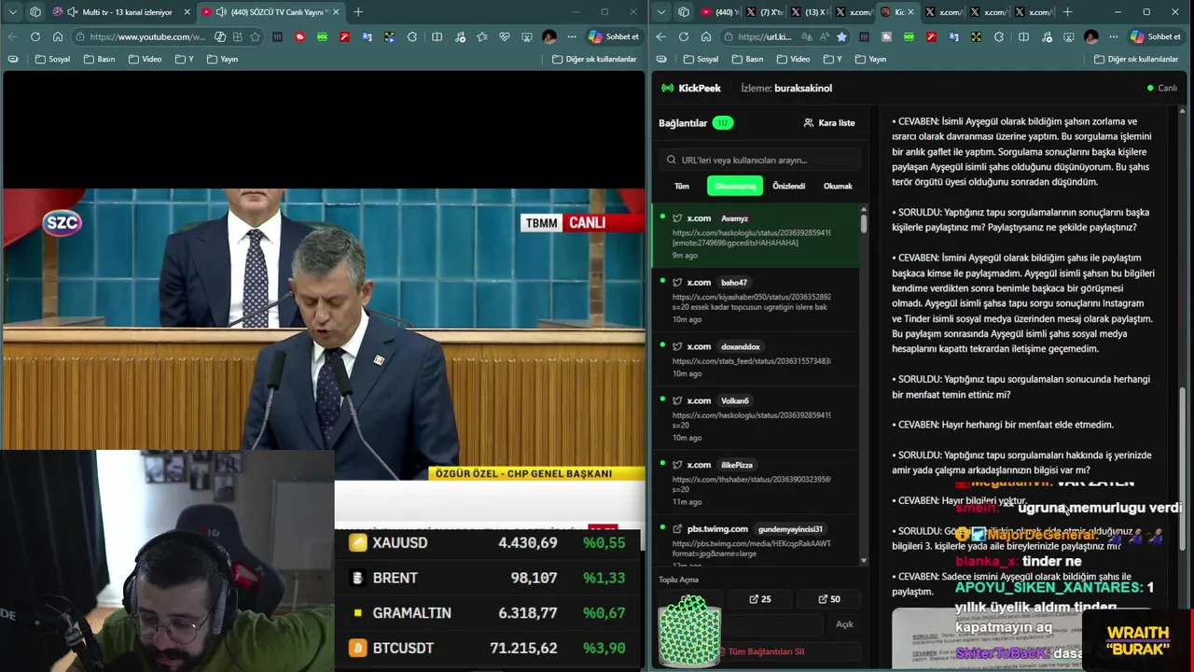Image resolution: width=1194 pixels, height=672 pixels.
Task: Click the BTCUSDT ticker row
Action: (488, 648)
